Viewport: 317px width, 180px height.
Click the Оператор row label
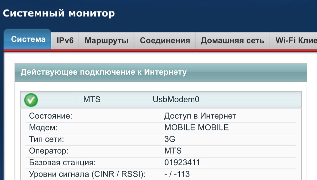point(49,151)
